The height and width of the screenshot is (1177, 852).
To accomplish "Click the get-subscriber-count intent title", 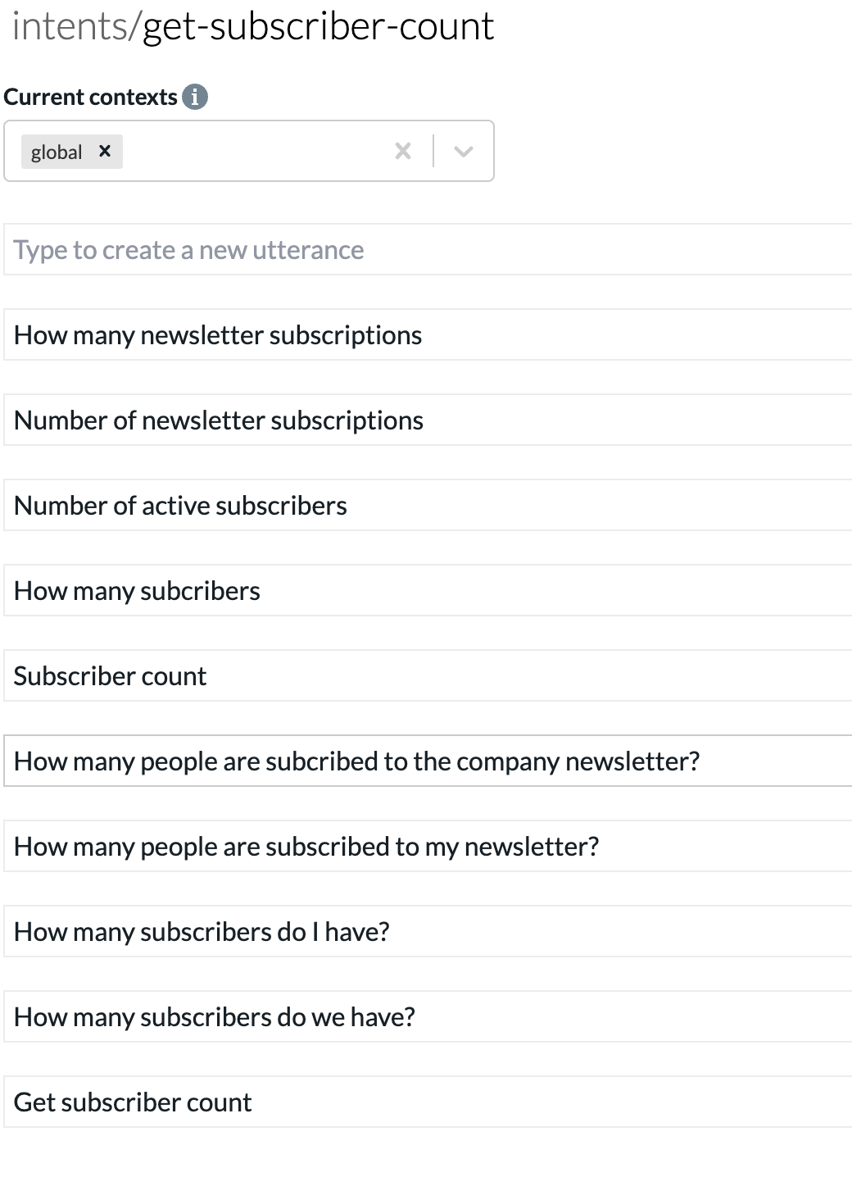I will [x=319, y=26].
